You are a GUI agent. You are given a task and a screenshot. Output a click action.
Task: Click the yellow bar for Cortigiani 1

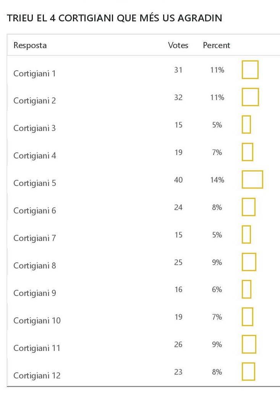[250, 70]
